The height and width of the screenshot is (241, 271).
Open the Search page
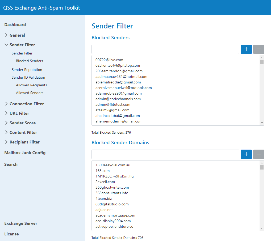[x=11, y=164]
